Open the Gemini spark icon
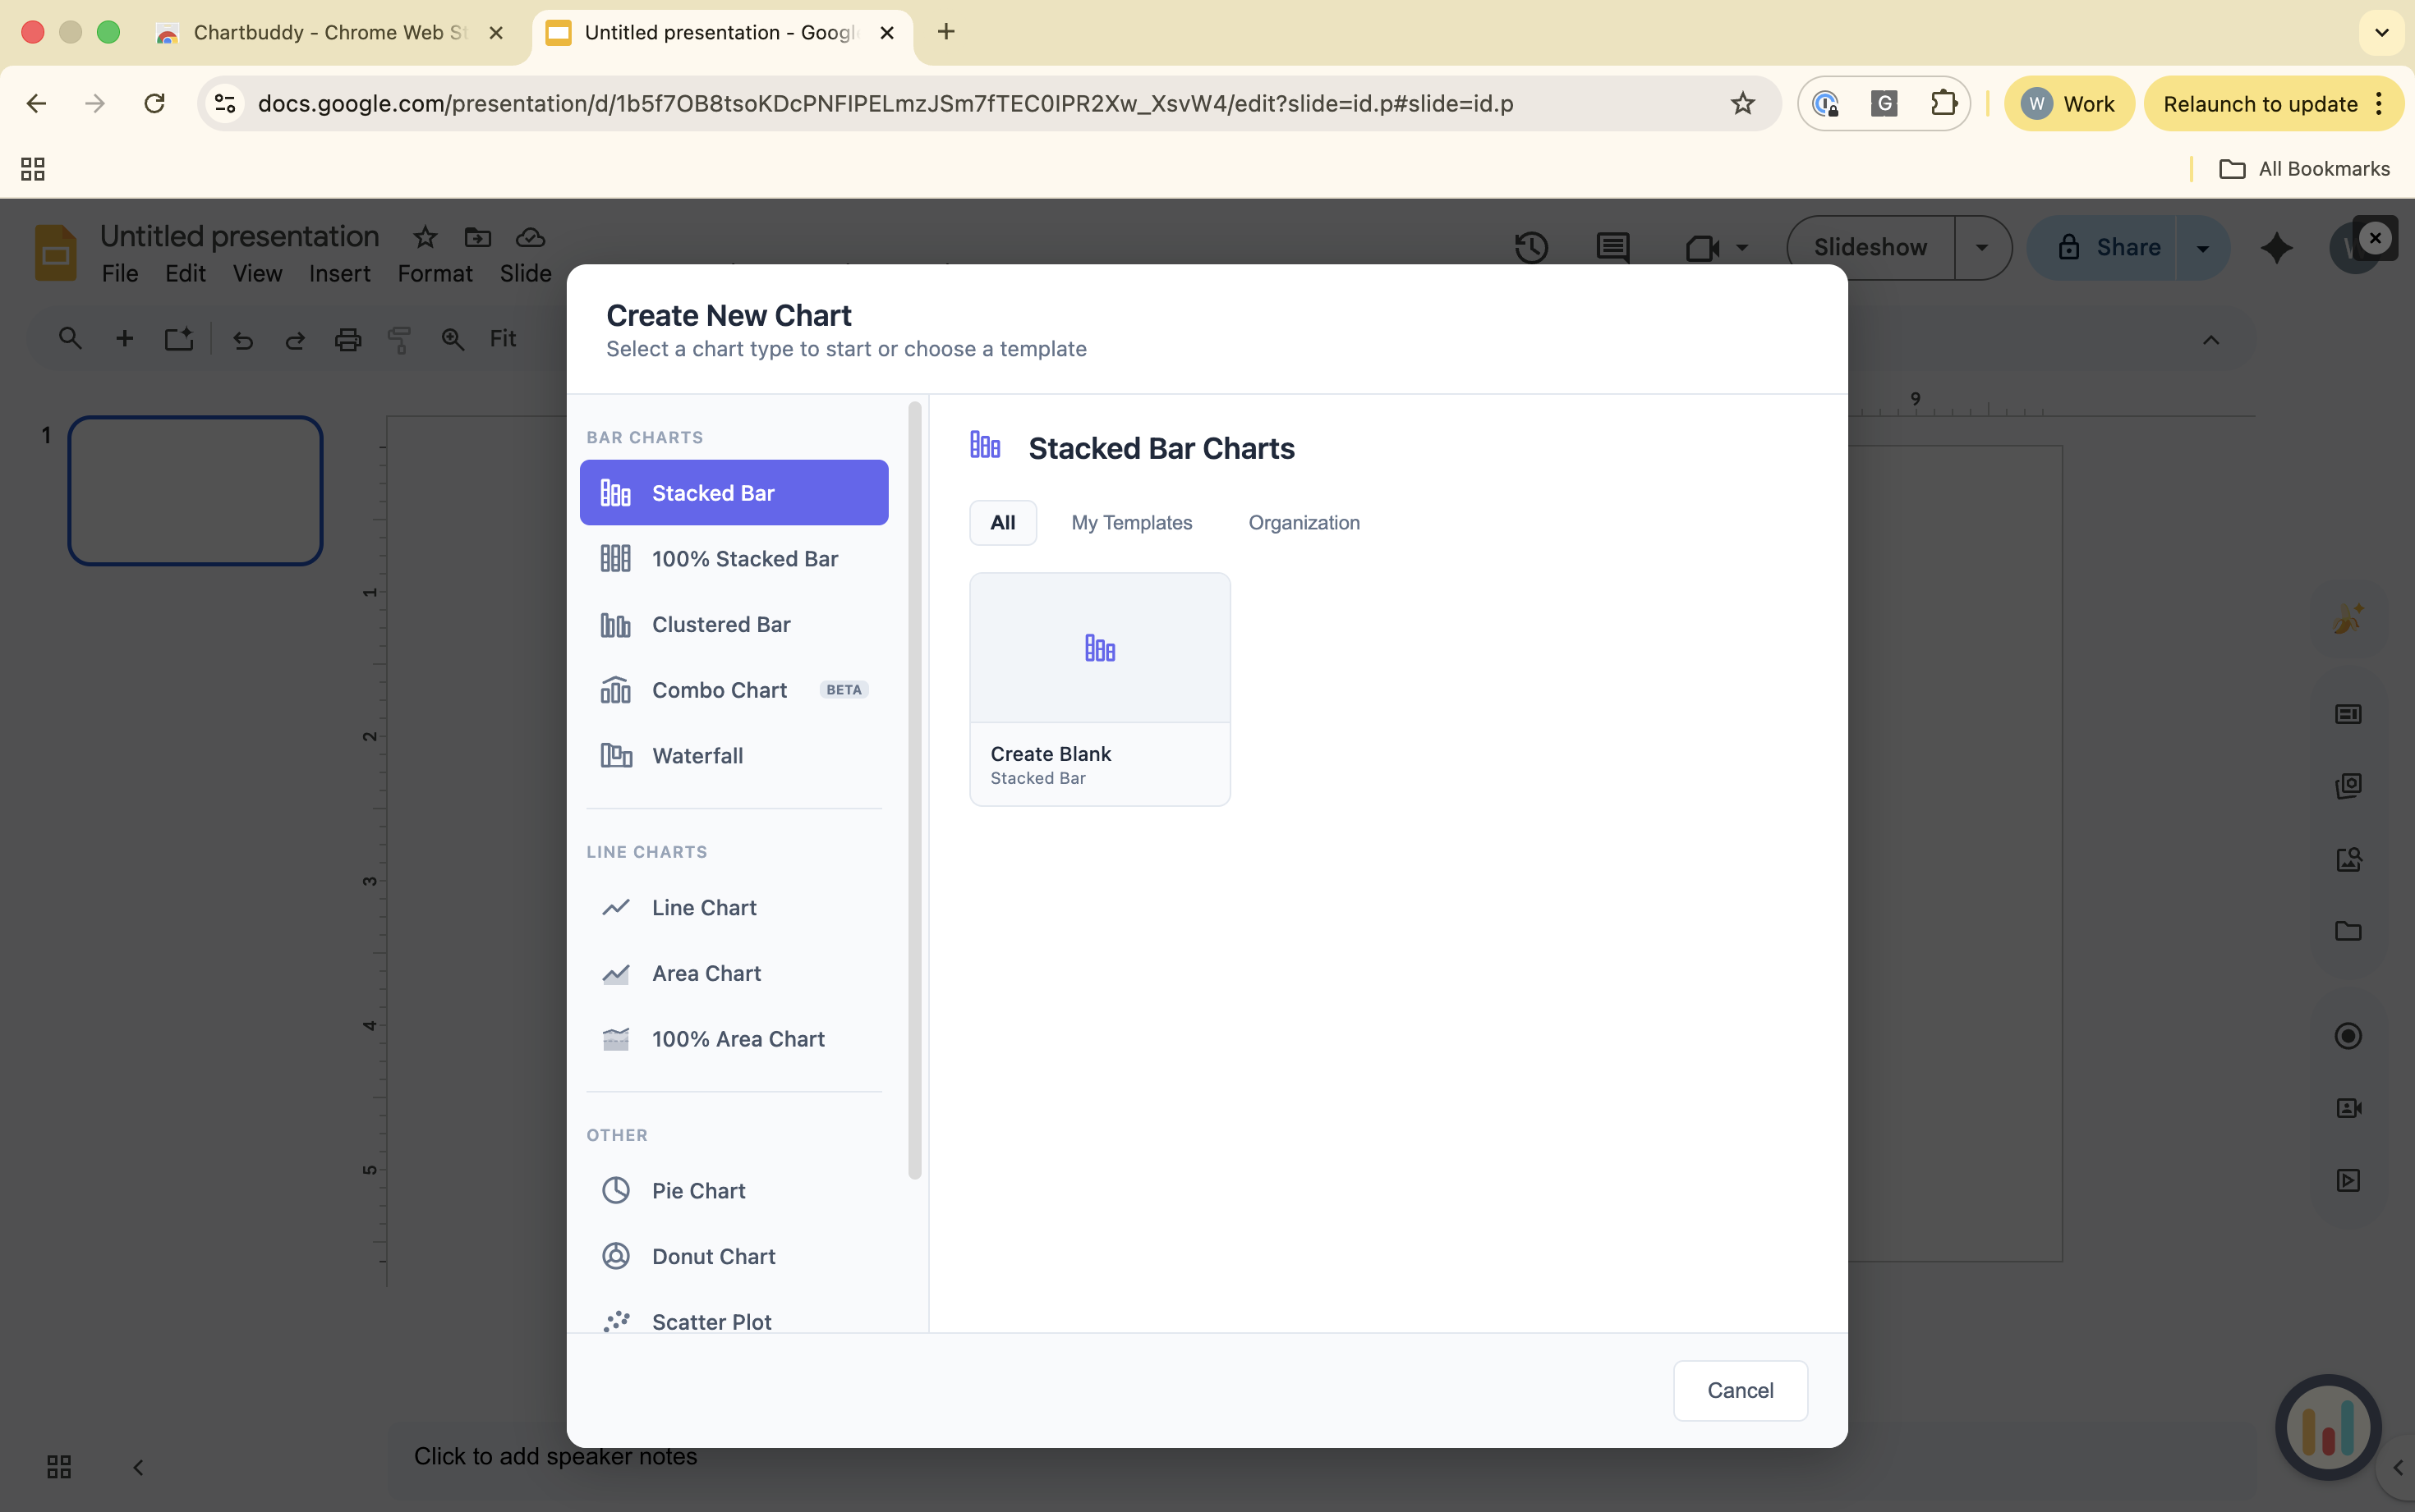 [2277, 247]
